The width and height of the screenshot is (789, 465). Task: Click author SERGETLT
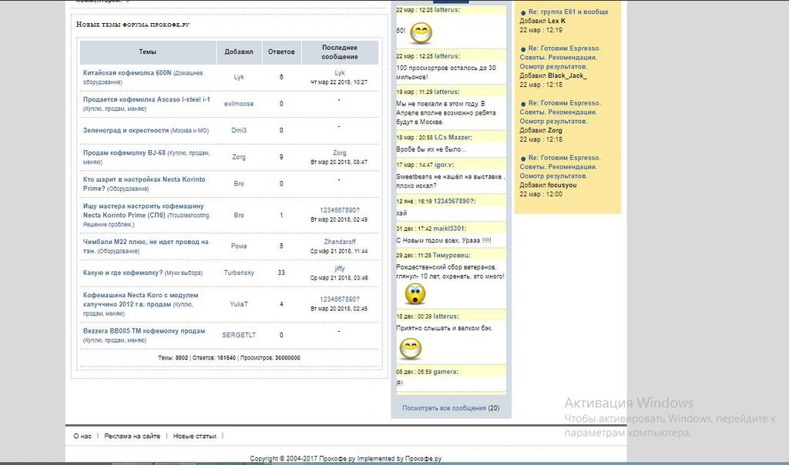[239, 335]
